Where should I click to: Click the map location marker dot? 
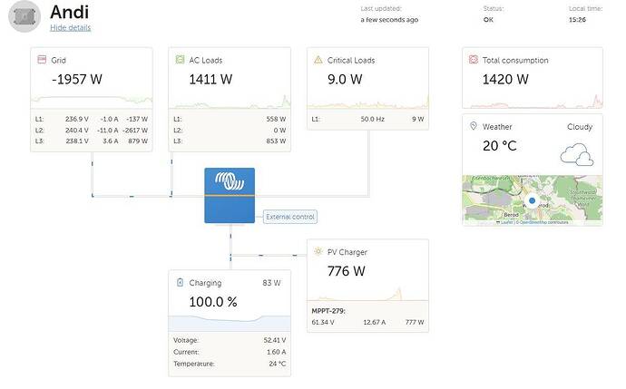(x=532, y=200)
